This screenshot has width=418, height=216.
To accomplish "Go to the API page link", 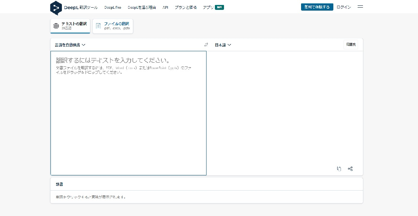I will point(165,7).
